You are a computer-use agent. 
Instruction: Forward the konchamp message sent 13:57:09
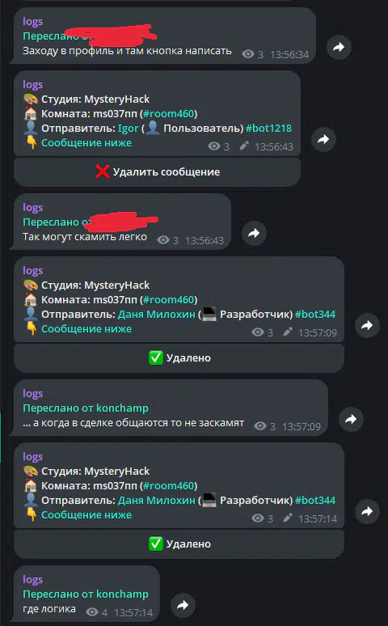tap(351, 419)
